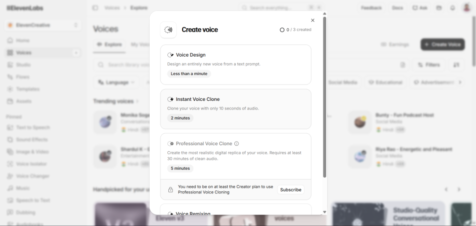Screen dimensions: 476x226
Task: Open Assets in the sidebar
Action: [x=43, y=101]
